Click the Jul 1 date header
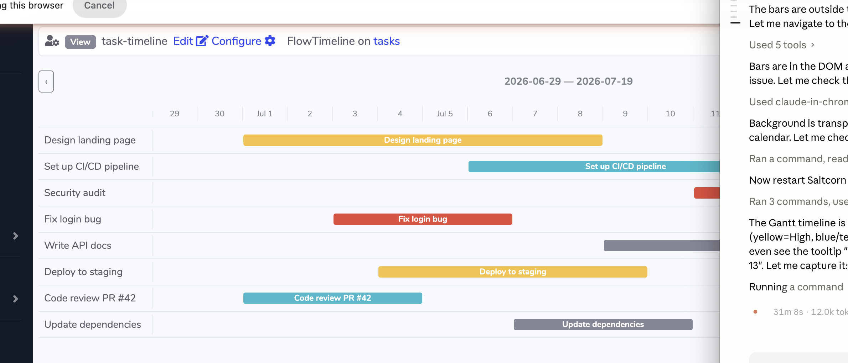The width and height of the screenshot is (848, 363). click(264, 114)
